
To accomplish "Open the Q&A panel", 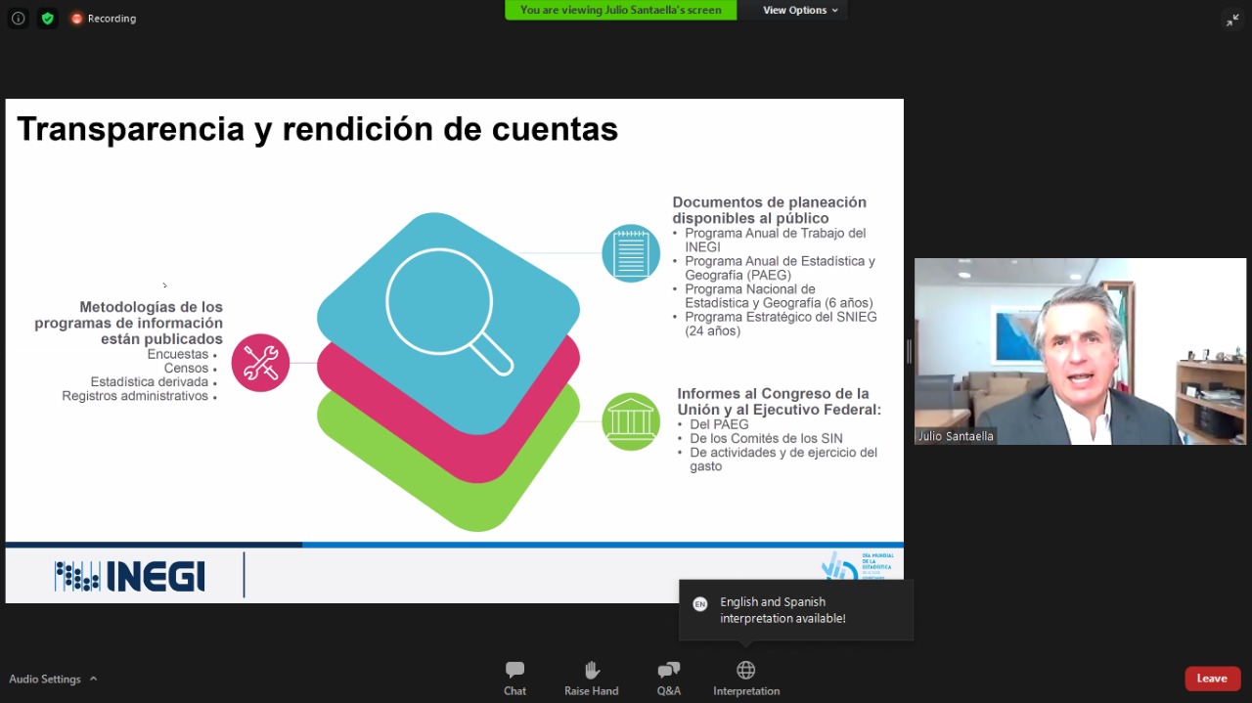I will (x=669, y=678).
